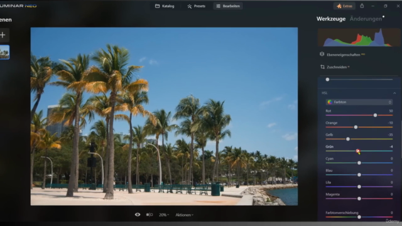402x226 pixels.
Task: Click the plus add-layer button
Action: 3,35
